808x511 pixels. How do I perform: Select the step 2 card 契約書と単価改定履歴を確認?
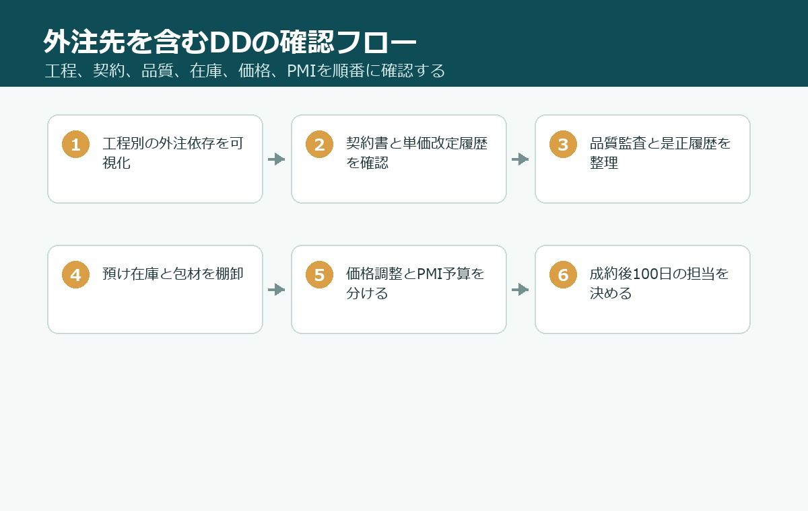pos(399,159)
